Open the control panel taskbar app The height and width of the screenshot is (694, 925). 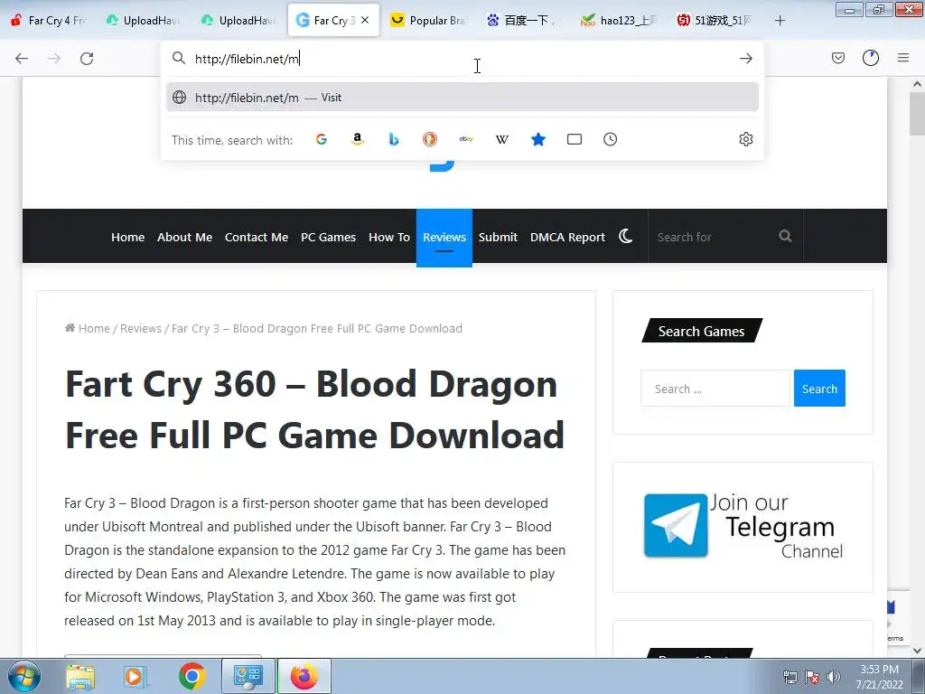point(248,676)
